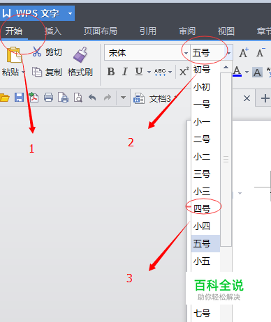Screen dimensions: 271x322
Task: Close the 文档3 document tab
Action: click(247, 98)
